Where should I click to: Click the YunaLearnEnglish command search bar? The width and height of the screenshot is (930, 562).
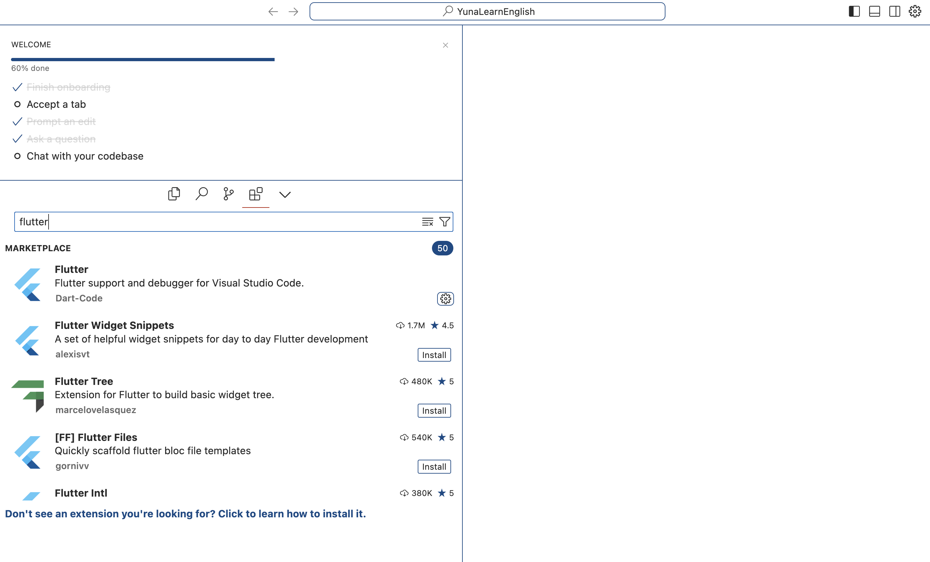[x=487, y=11]
